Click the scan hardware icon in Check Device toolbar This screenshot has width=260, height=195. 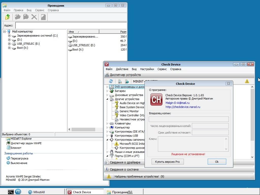coord(120,81)
